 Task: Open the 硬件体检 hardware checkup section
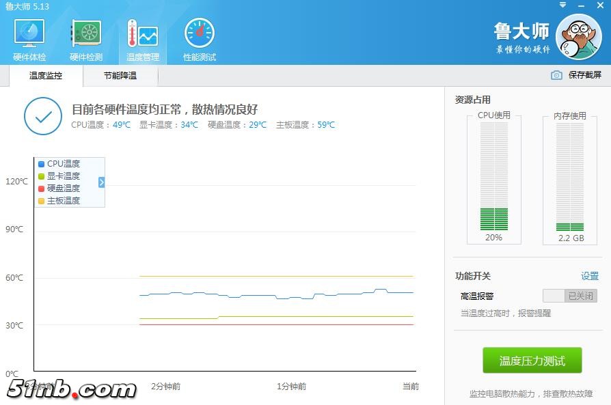[29, 40]
